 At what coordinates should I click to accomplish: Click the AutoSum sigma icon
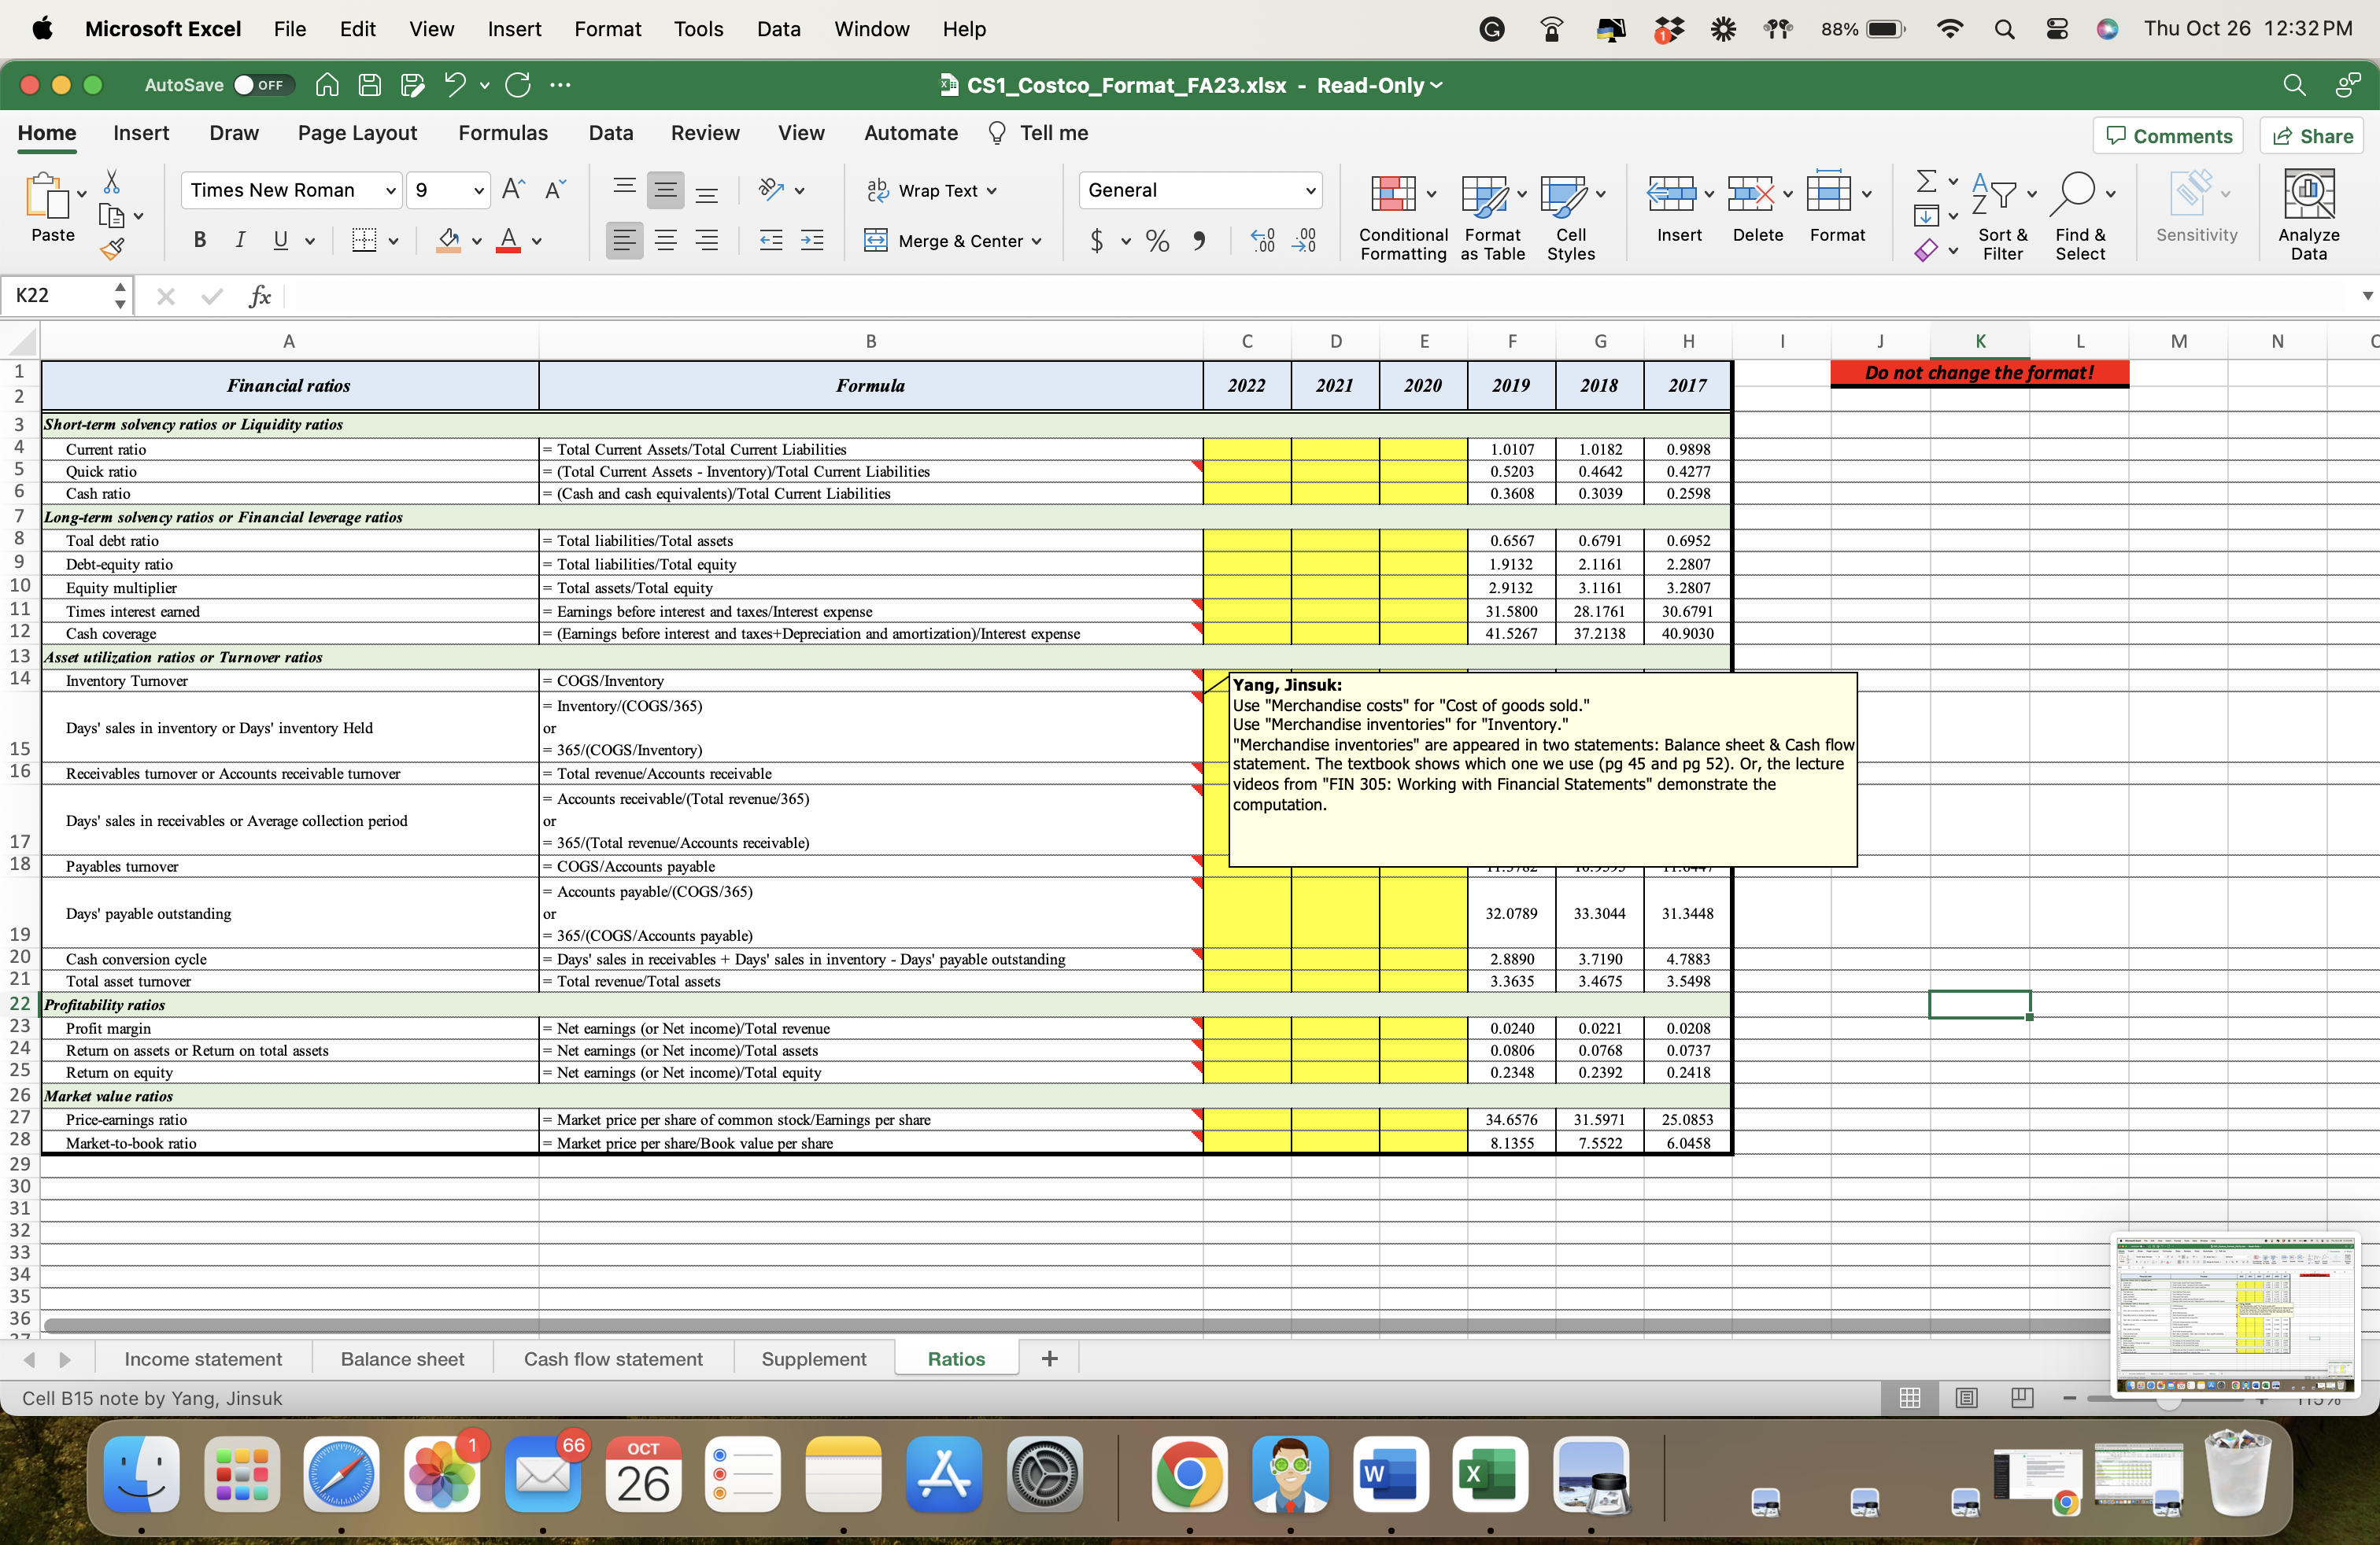[x=1926, y=181]
